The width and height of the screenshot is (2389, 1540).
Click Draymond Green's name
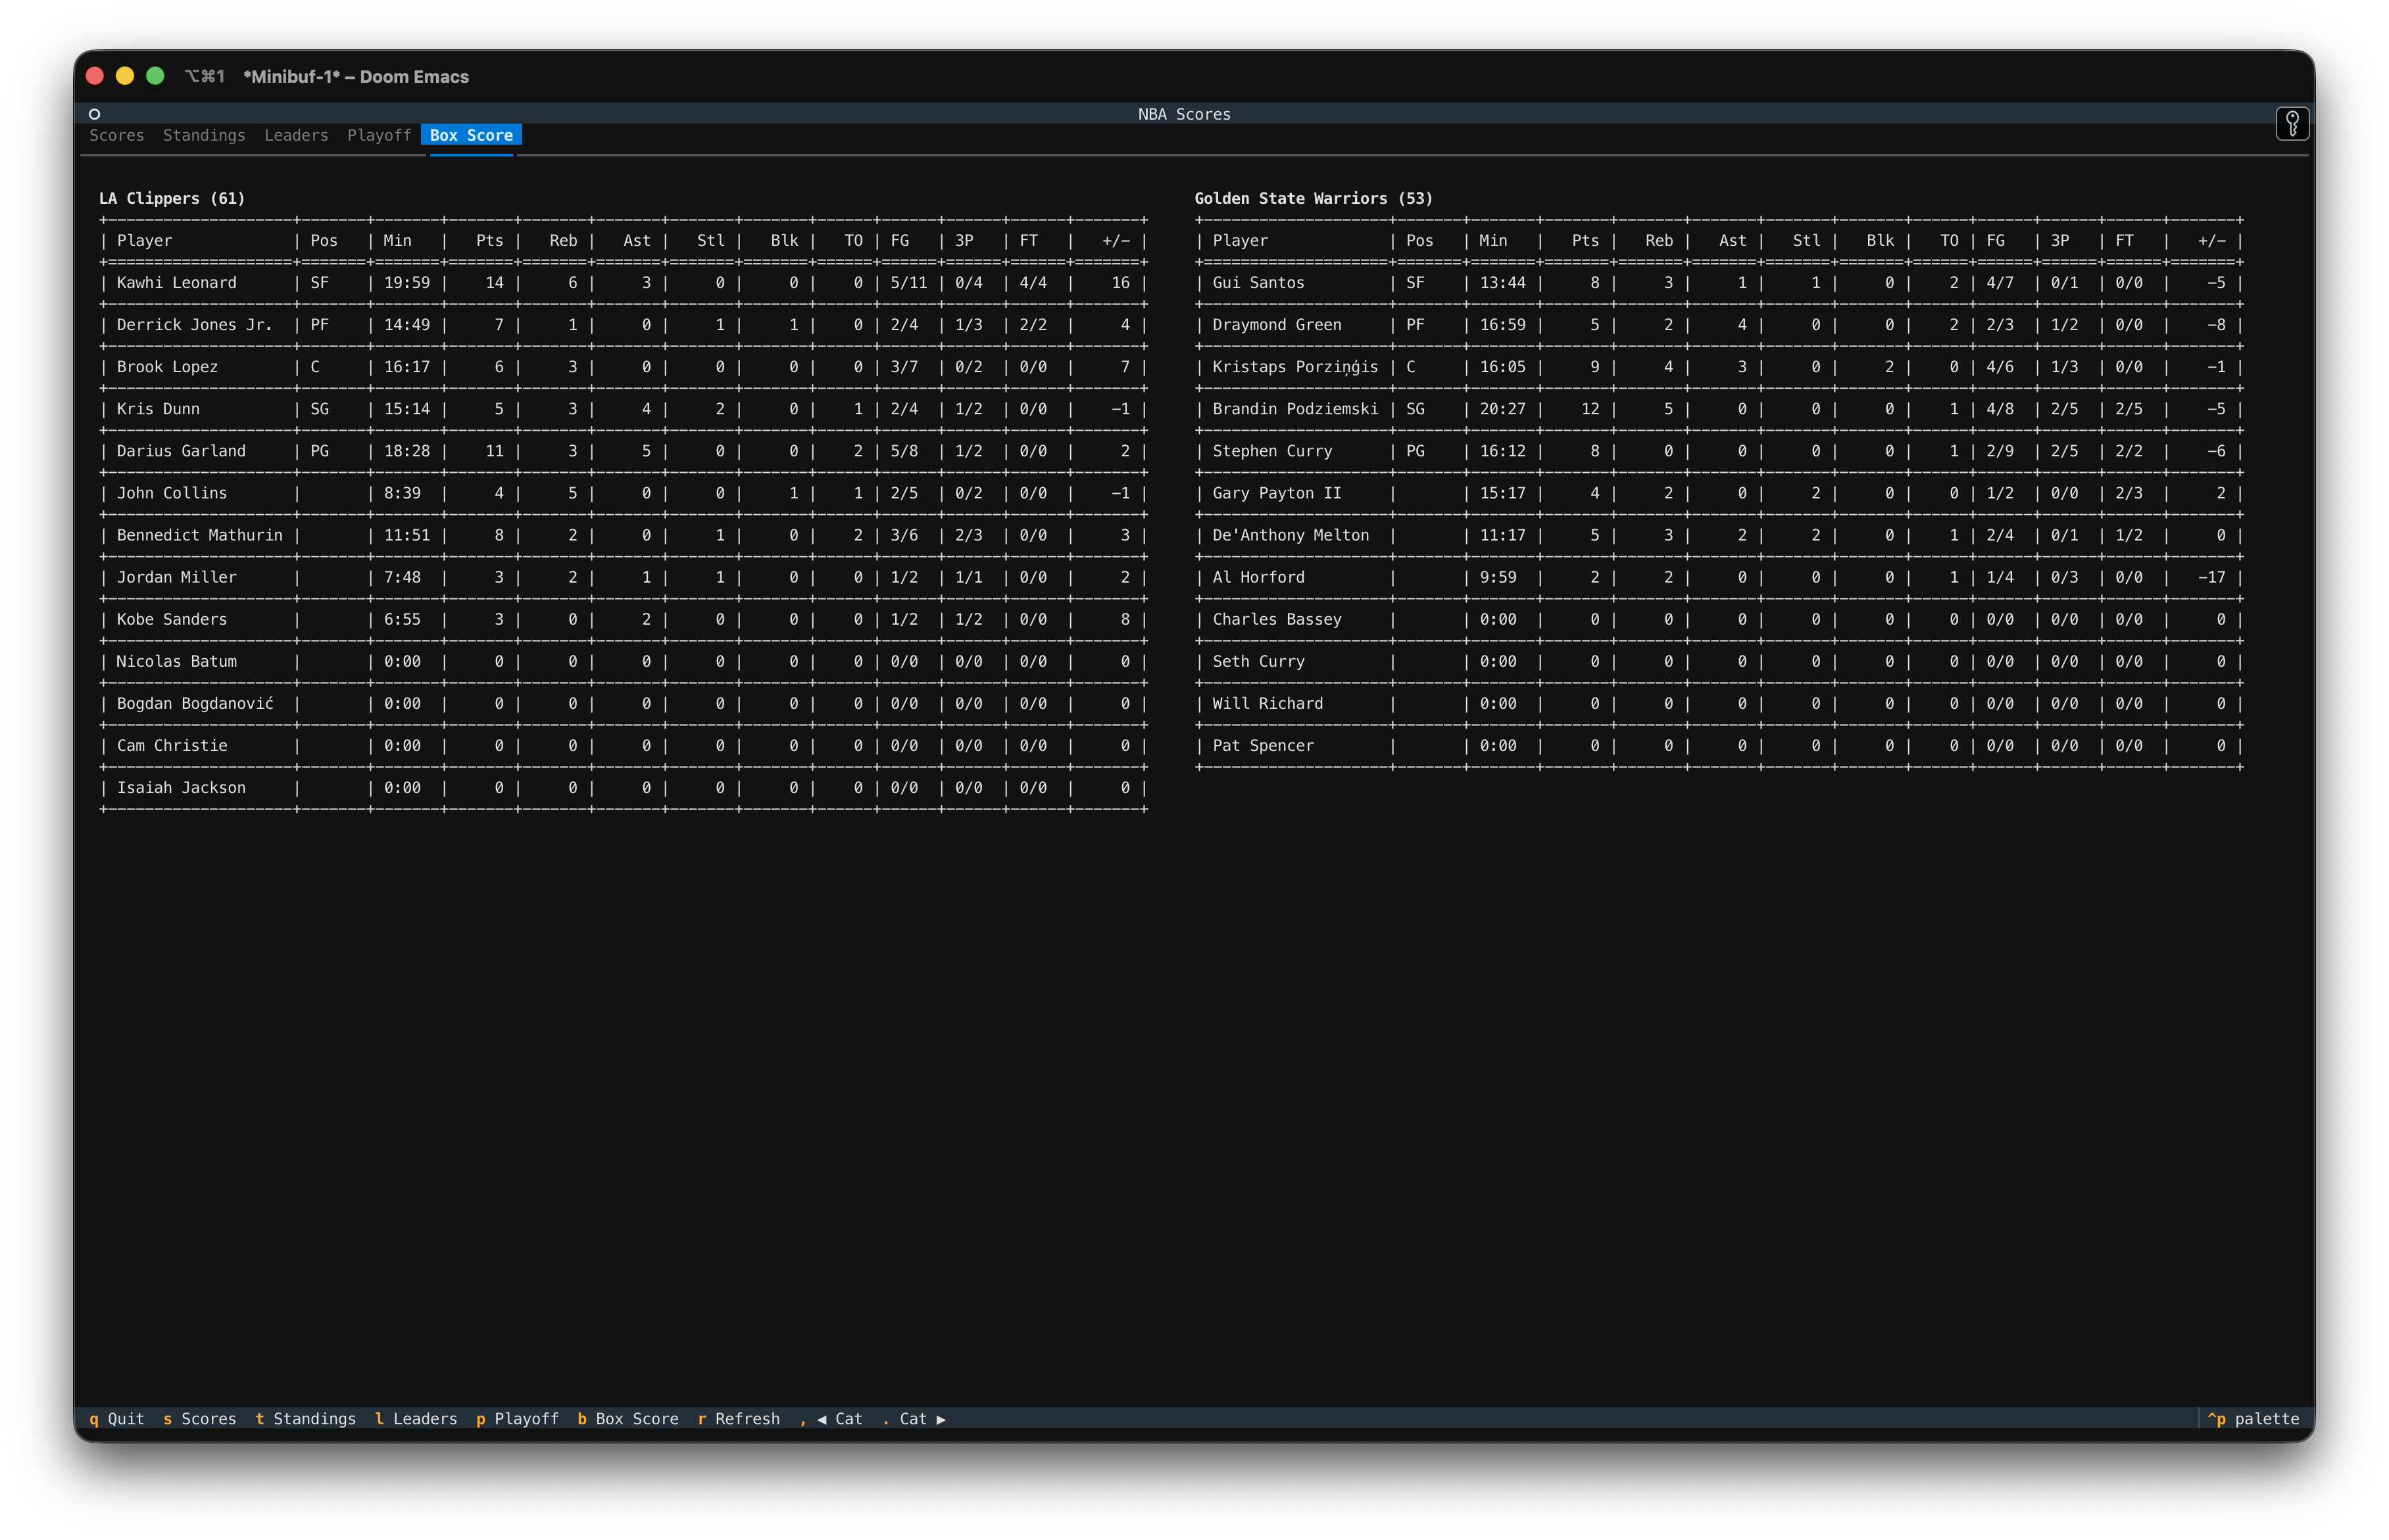click(x=1277, y=325)
